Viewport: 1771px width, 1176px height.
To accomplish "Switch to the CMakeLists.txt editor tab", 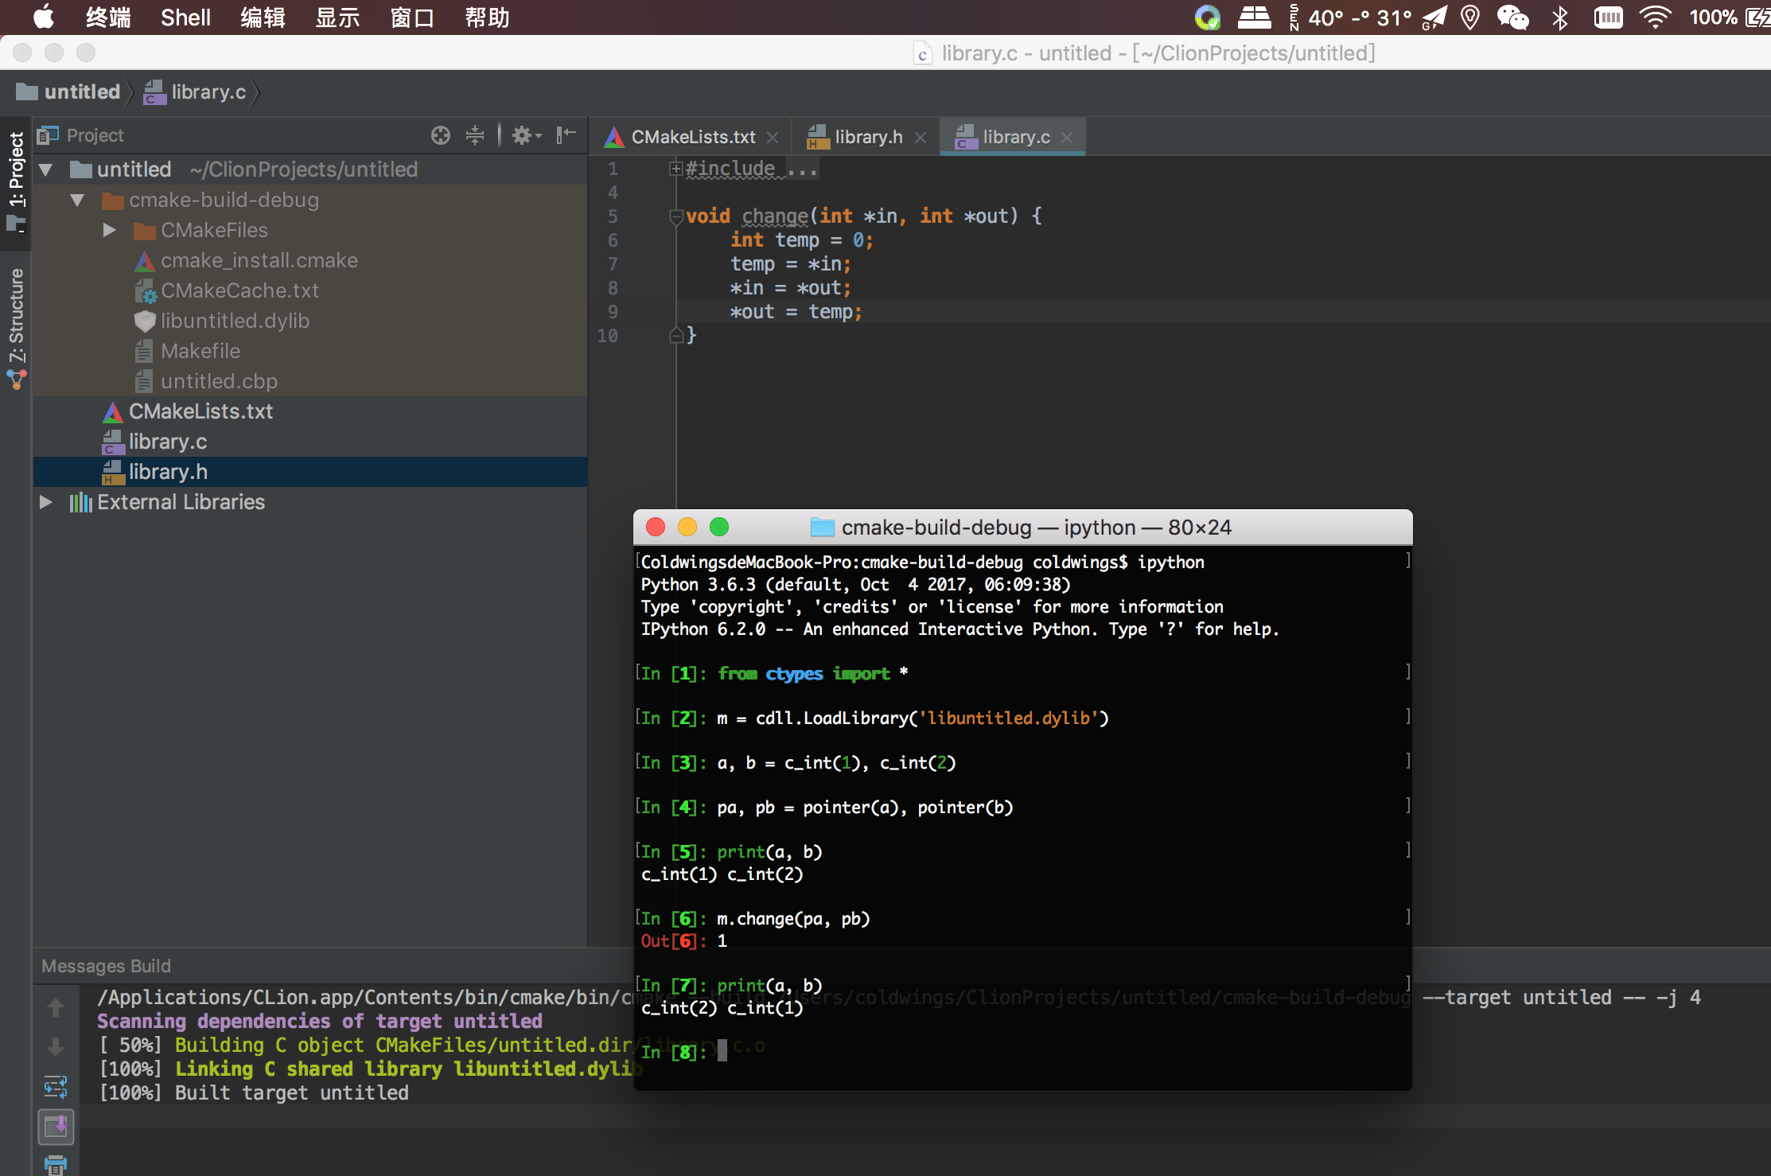I will pyautogui.click(x=692, y=138).
